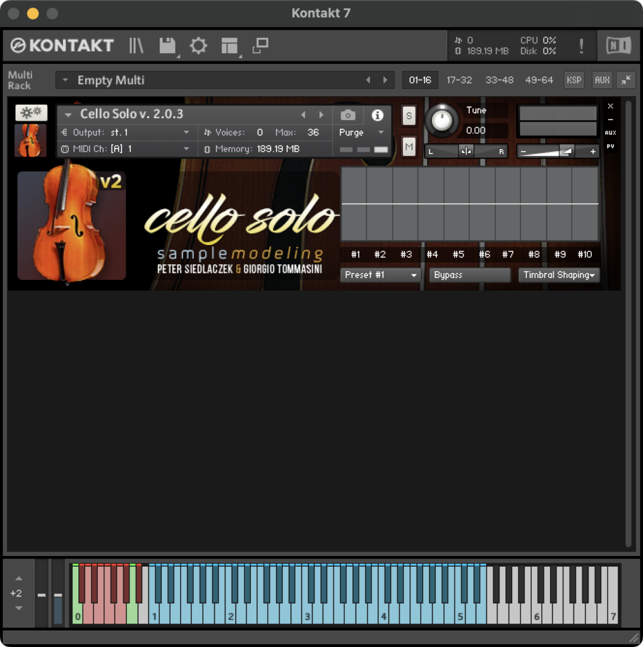Open Kontakt options gear icon

point(198,45)
